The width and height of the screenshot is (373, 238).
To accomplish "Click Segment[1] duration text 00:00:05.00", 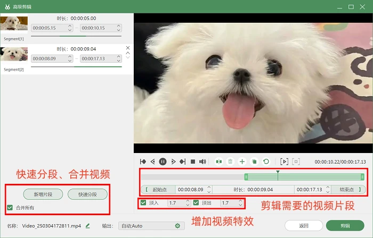I will pyautogui.click(x=83, y=18).
